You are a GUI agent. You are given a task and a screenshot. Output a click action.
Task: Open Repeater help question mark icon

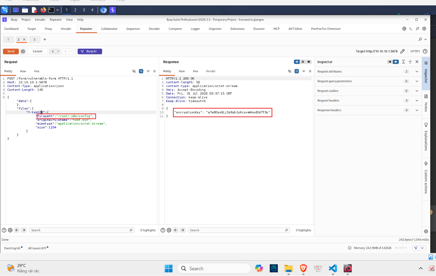pyautogui.click(x=425, y=51)
